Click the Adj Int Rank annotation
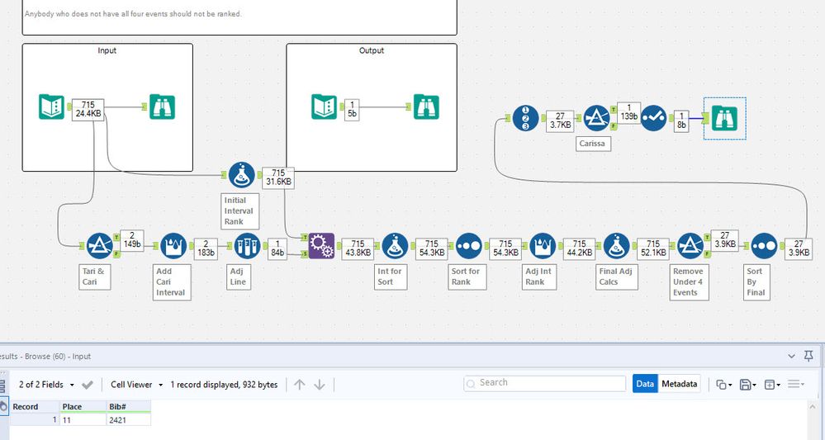Screen dimensions: 825x440 click(540, 277)
